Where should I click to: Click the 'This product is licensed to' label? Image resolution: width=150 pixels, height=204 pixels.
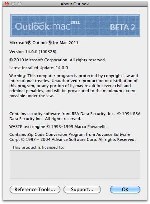(x=38, y=147)
